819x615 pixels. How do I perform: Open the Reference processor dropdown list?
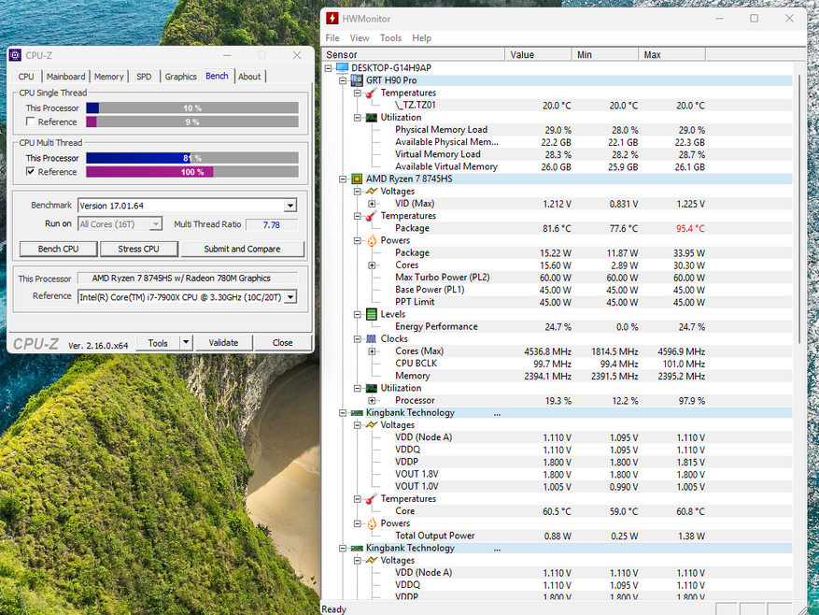pyautogui.click(x=290, y=296)
